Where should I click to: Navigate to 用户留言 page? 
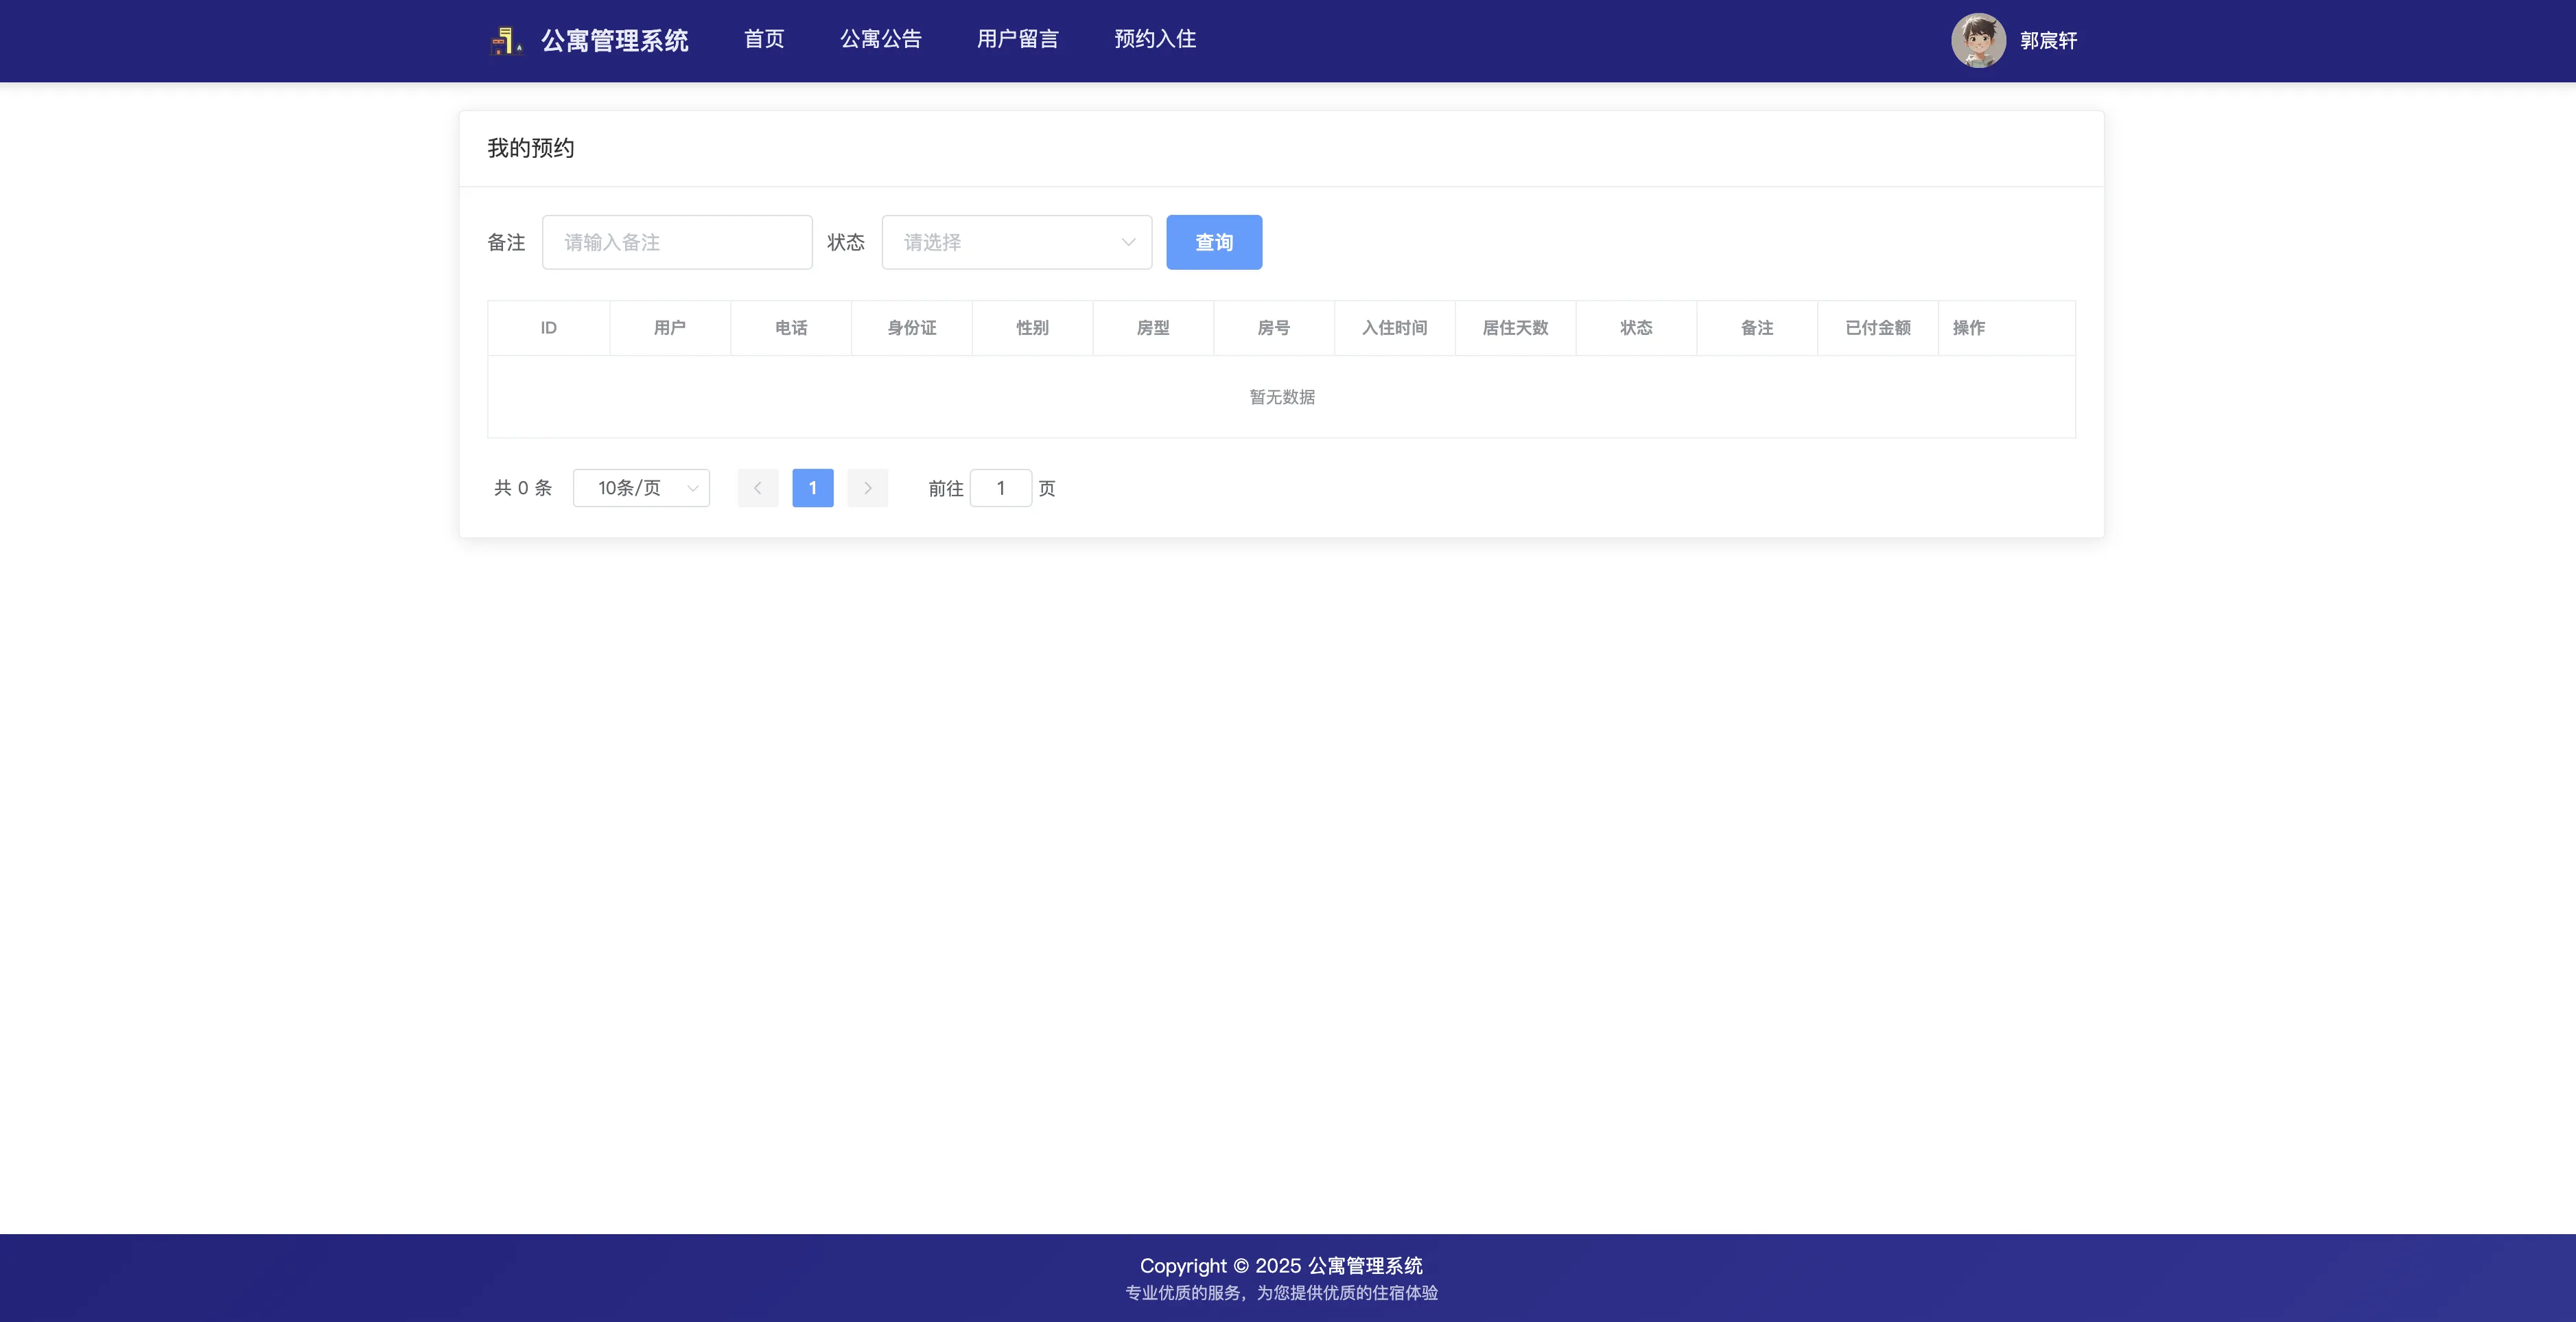coord(1017,39)
